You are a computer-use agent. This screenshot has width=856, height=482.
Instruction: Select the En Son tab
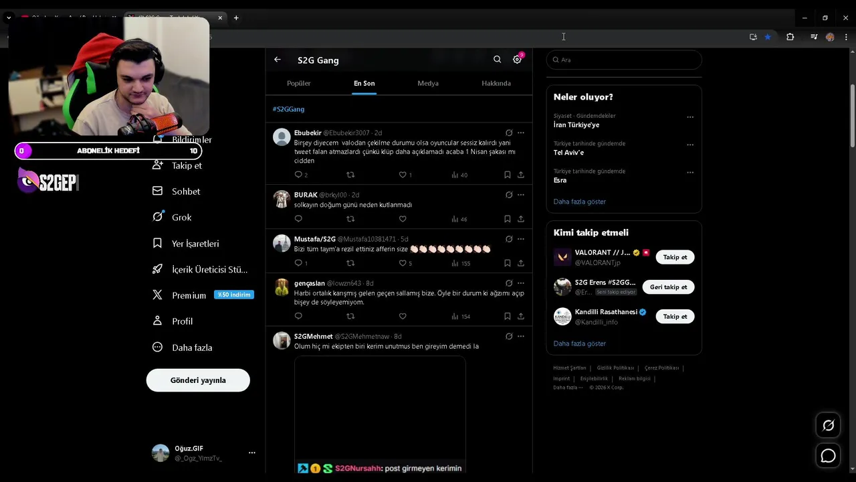[x=364, y=83]
